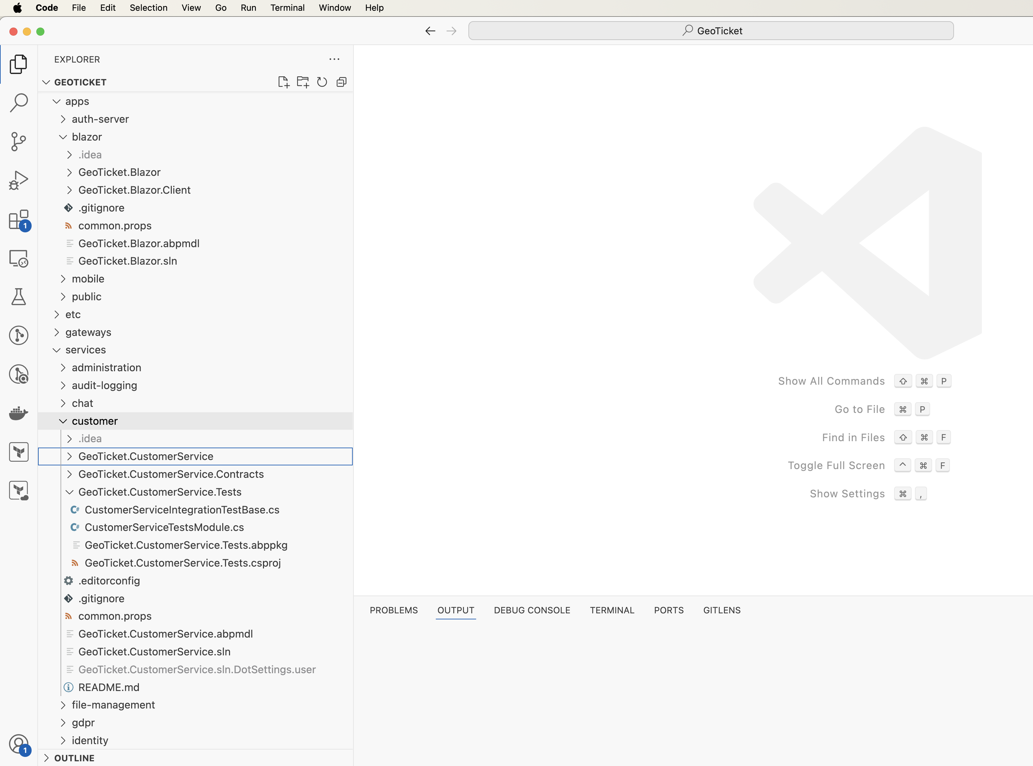This screenshot has height=766, width=1033.
Task: Expand the GeoTicket.CustomerService.Contracts folder
Action: [170, 474]
